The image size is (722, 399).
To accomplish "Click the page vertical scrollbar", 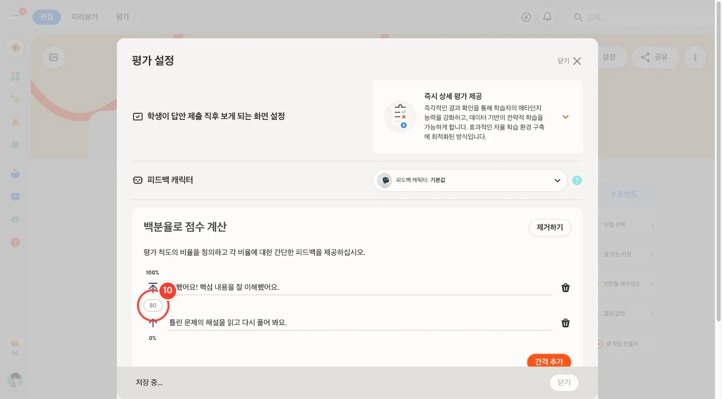I will point(718,161).
